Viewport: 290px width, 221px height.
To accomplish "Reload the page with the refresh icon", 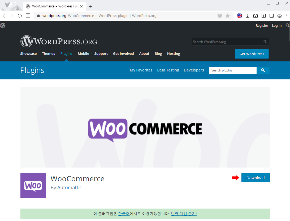I will tap(20, 16).
